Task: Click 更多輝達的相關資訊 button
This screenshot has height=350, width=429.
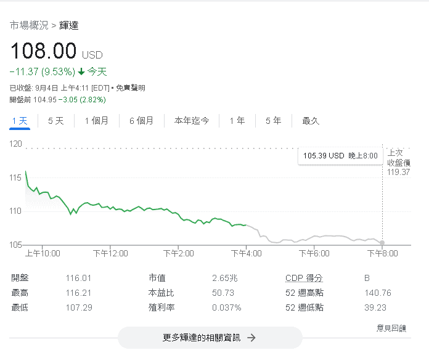Action: click(x=210, y=338)
